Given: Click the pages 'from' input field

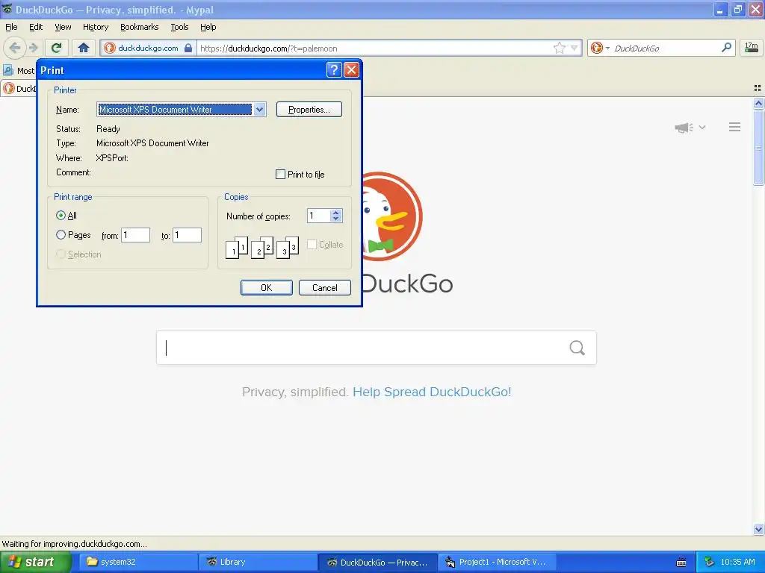Looking at the screenshot, I should (x=136, y=235).
